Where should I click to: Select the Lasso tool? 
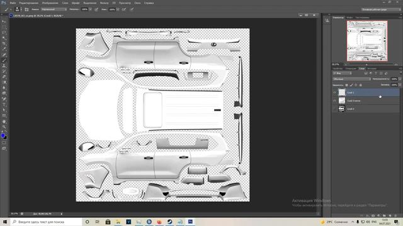click(x=4, y=33)
